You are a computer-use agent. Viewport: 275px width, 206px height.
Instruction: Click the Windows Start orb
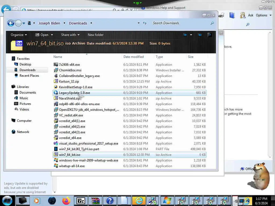coord(7,201)
